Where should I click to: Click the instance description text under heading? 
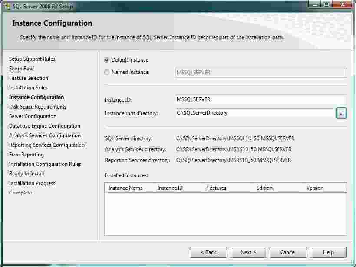[152, 37]
